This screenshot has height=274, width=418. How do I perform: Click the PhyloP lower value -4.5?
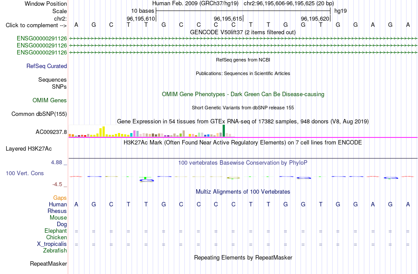coord(57,184)
